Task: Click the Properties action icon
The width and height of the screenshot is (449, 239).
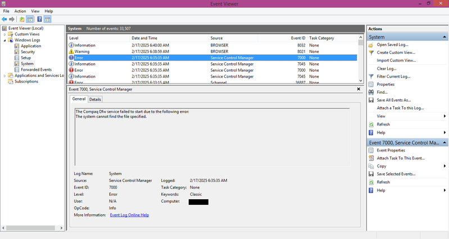Action: [x=371, y=84]
